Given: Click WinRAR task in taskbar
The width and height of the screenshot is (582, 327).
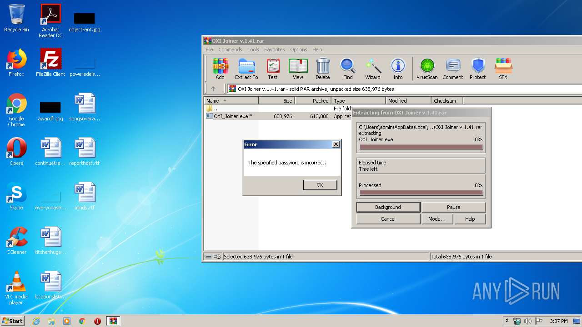Looking at the screenshot, I should point(113,321).
